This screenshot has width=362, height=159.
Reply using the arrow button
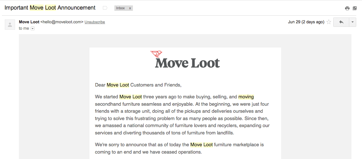pos(341,22)
